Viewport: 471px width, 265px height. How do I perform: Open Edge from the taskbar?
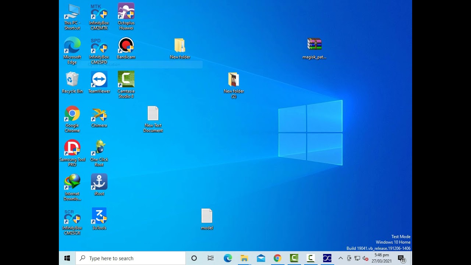point(228,258)
